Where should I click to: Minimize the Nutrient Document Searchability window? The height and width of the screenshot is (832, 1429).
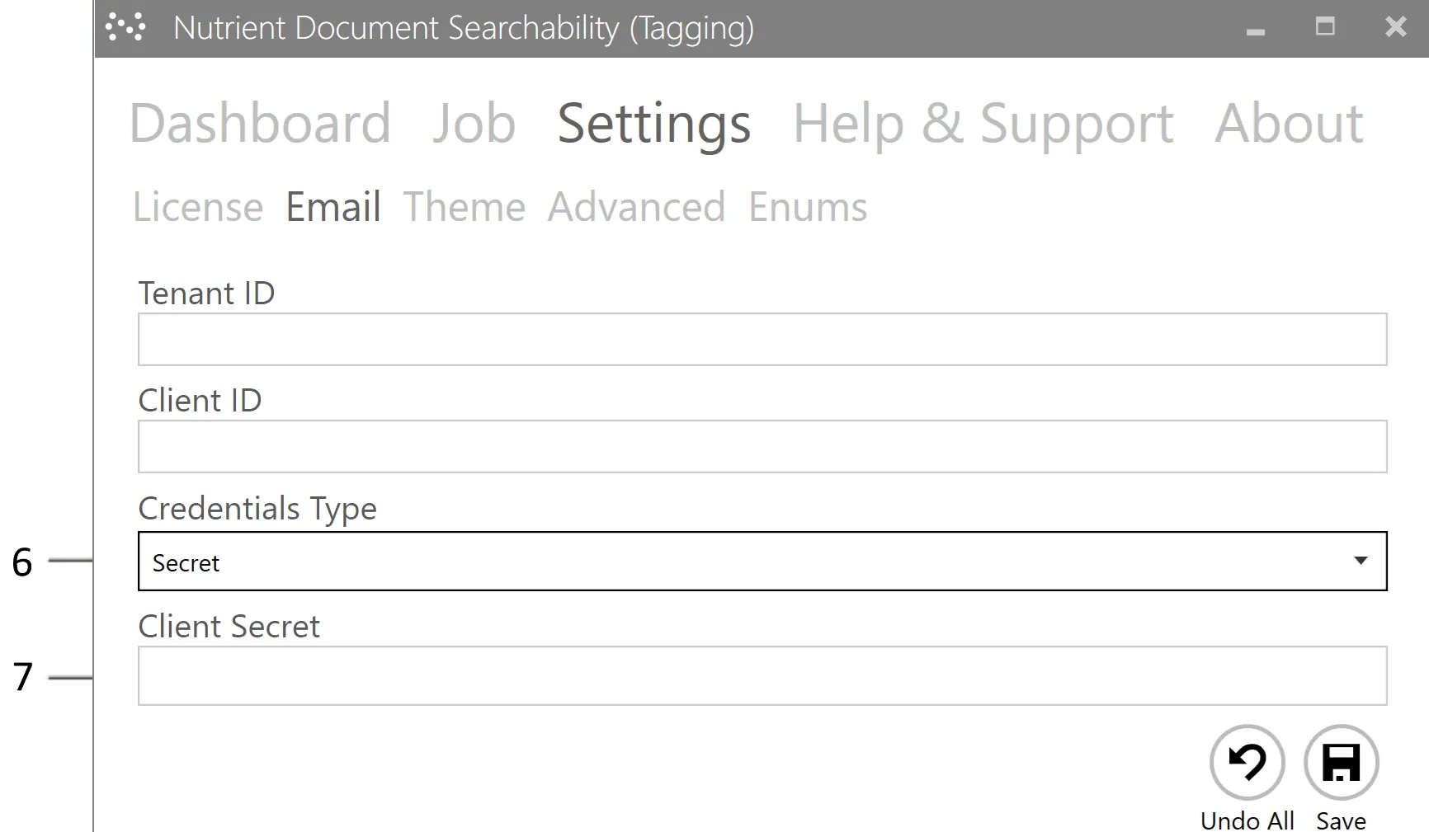tap(1256, 30)
